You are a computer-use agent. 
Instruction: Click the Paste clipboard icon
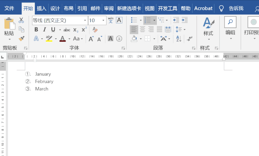[x=9, y=23]
